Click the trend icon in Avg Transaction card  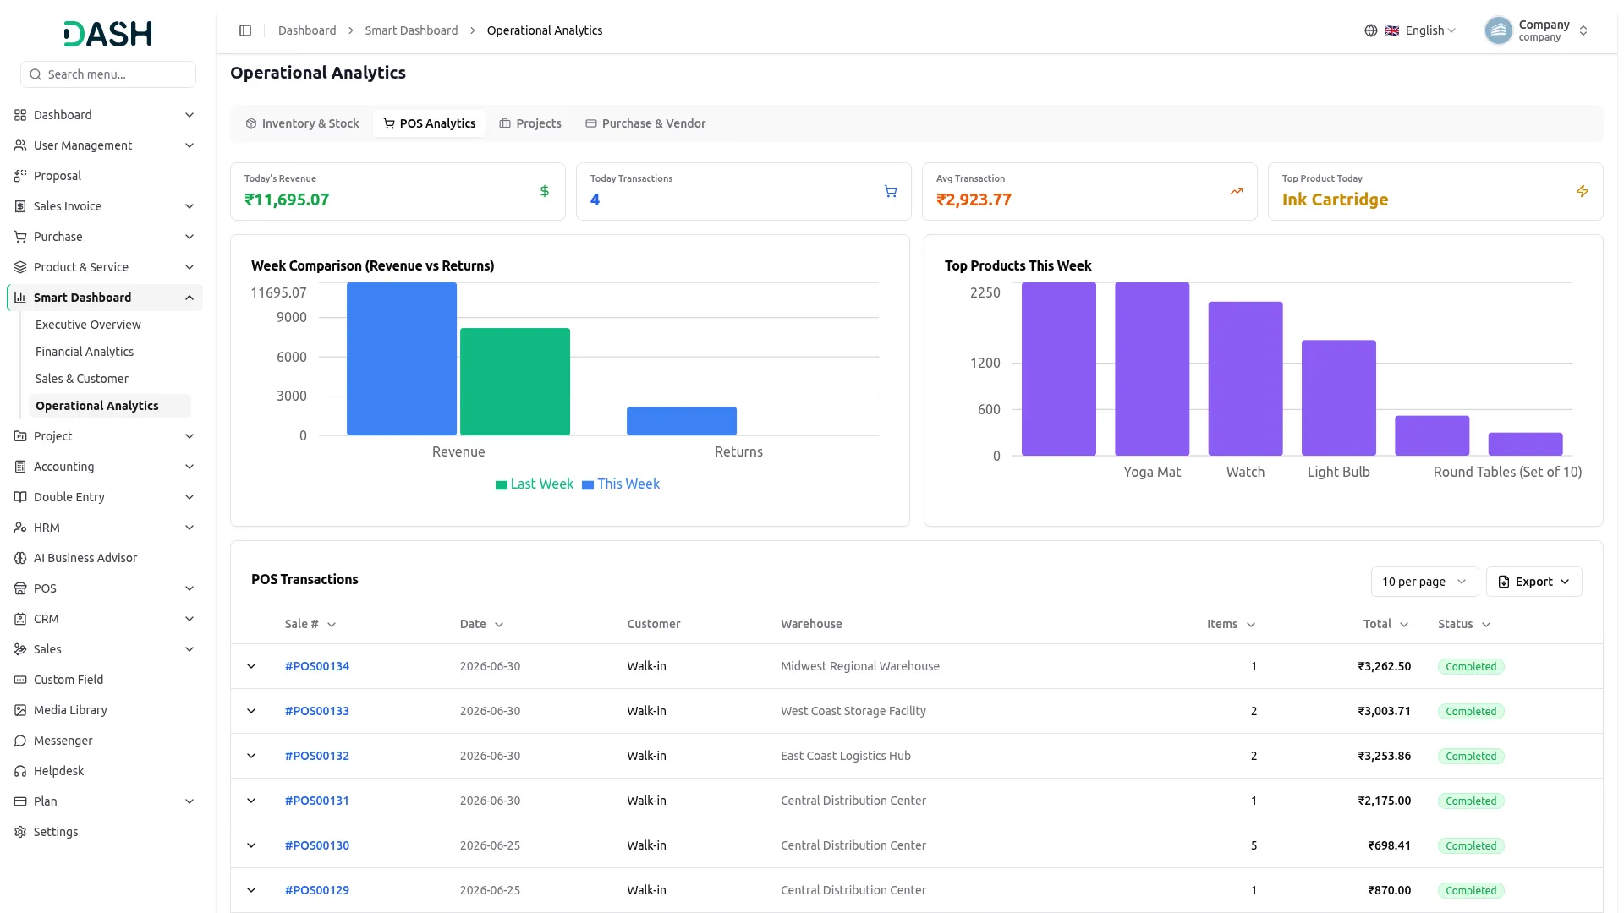1237,191
